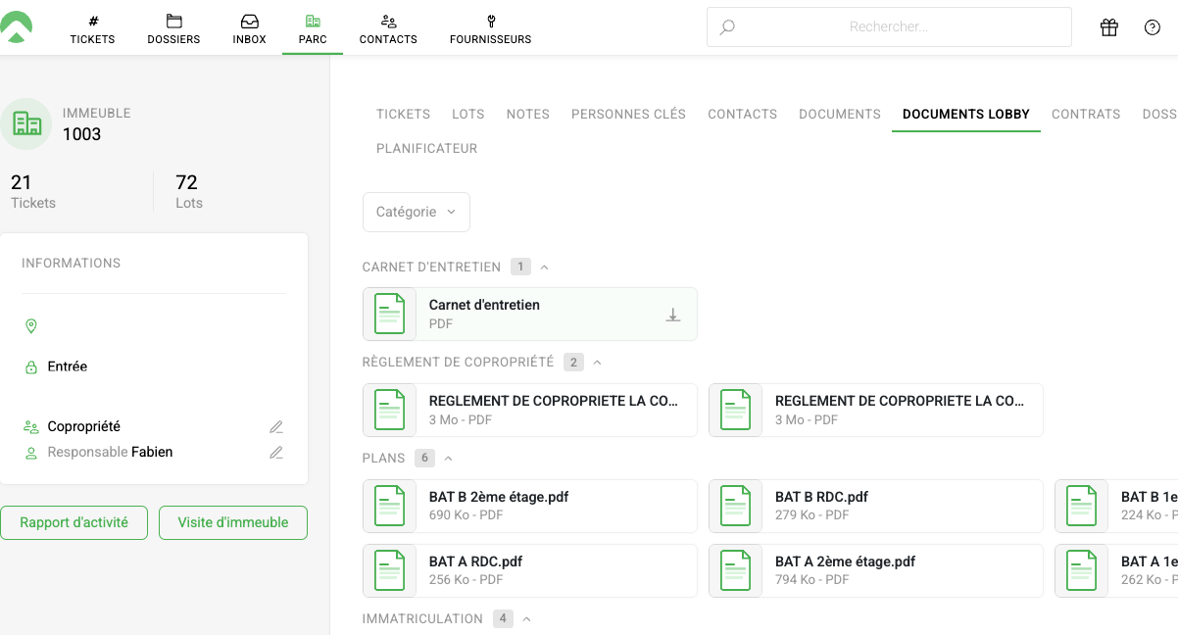Collapse the Immatriculation section
Viewport: 1178px width, 635px height.
[x=527, y=619]
